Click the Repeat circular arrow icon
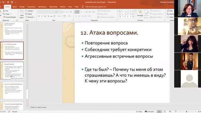This screenshot has width=201, height=113. click(x=8, y=2)
